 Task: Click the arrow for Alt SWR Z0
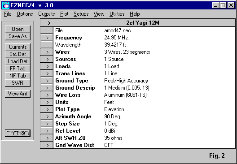click(47, 138)
